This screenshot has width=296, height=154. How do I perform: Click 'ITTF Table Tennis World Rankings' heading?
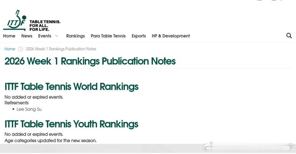pyautogui.click(x=71, y=87)
